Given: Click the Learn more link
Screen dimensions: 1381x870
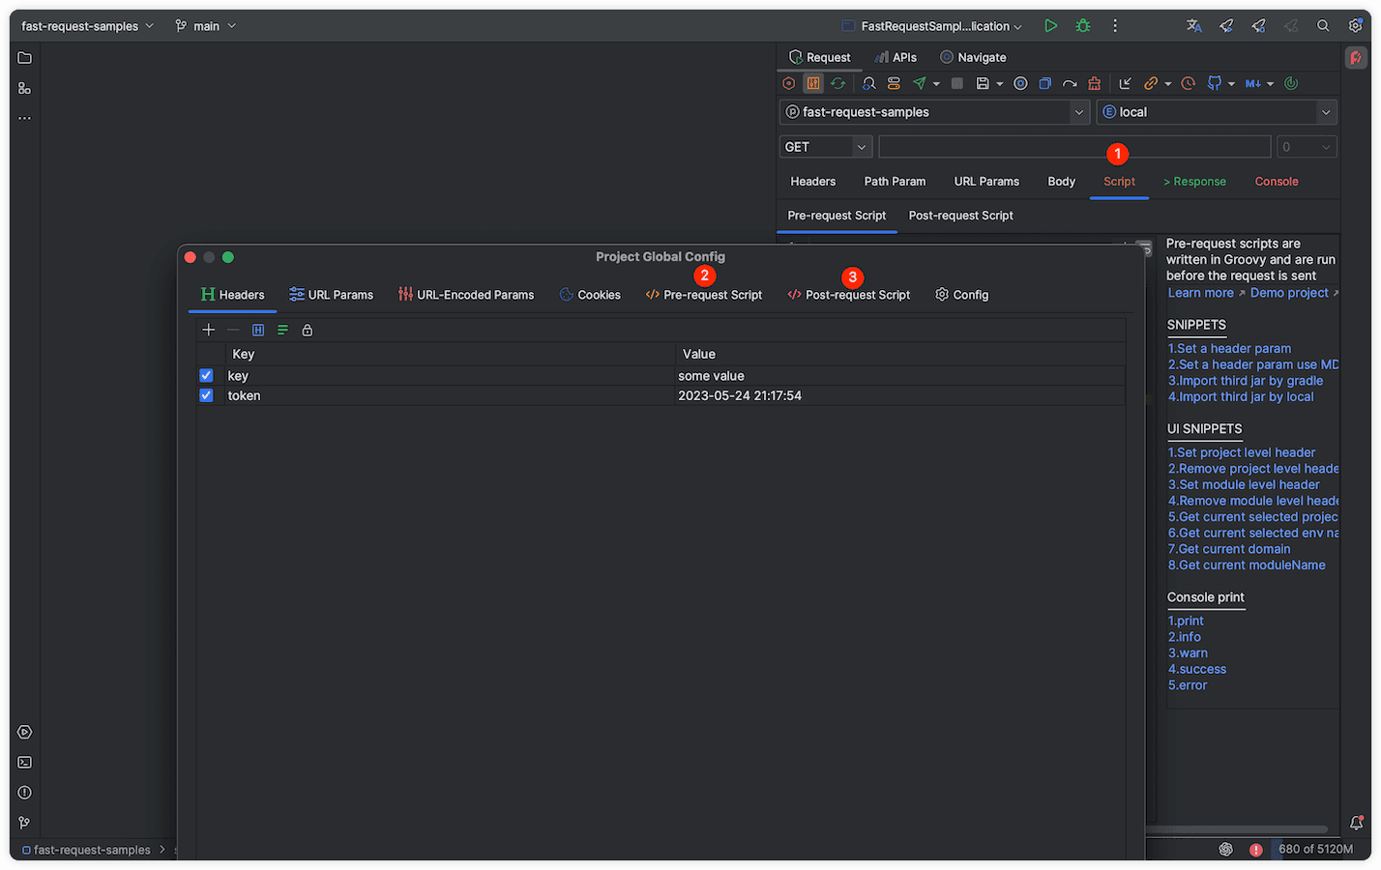Looking at the screenshot, I should pyautogui.click(x=1200, y=293).
